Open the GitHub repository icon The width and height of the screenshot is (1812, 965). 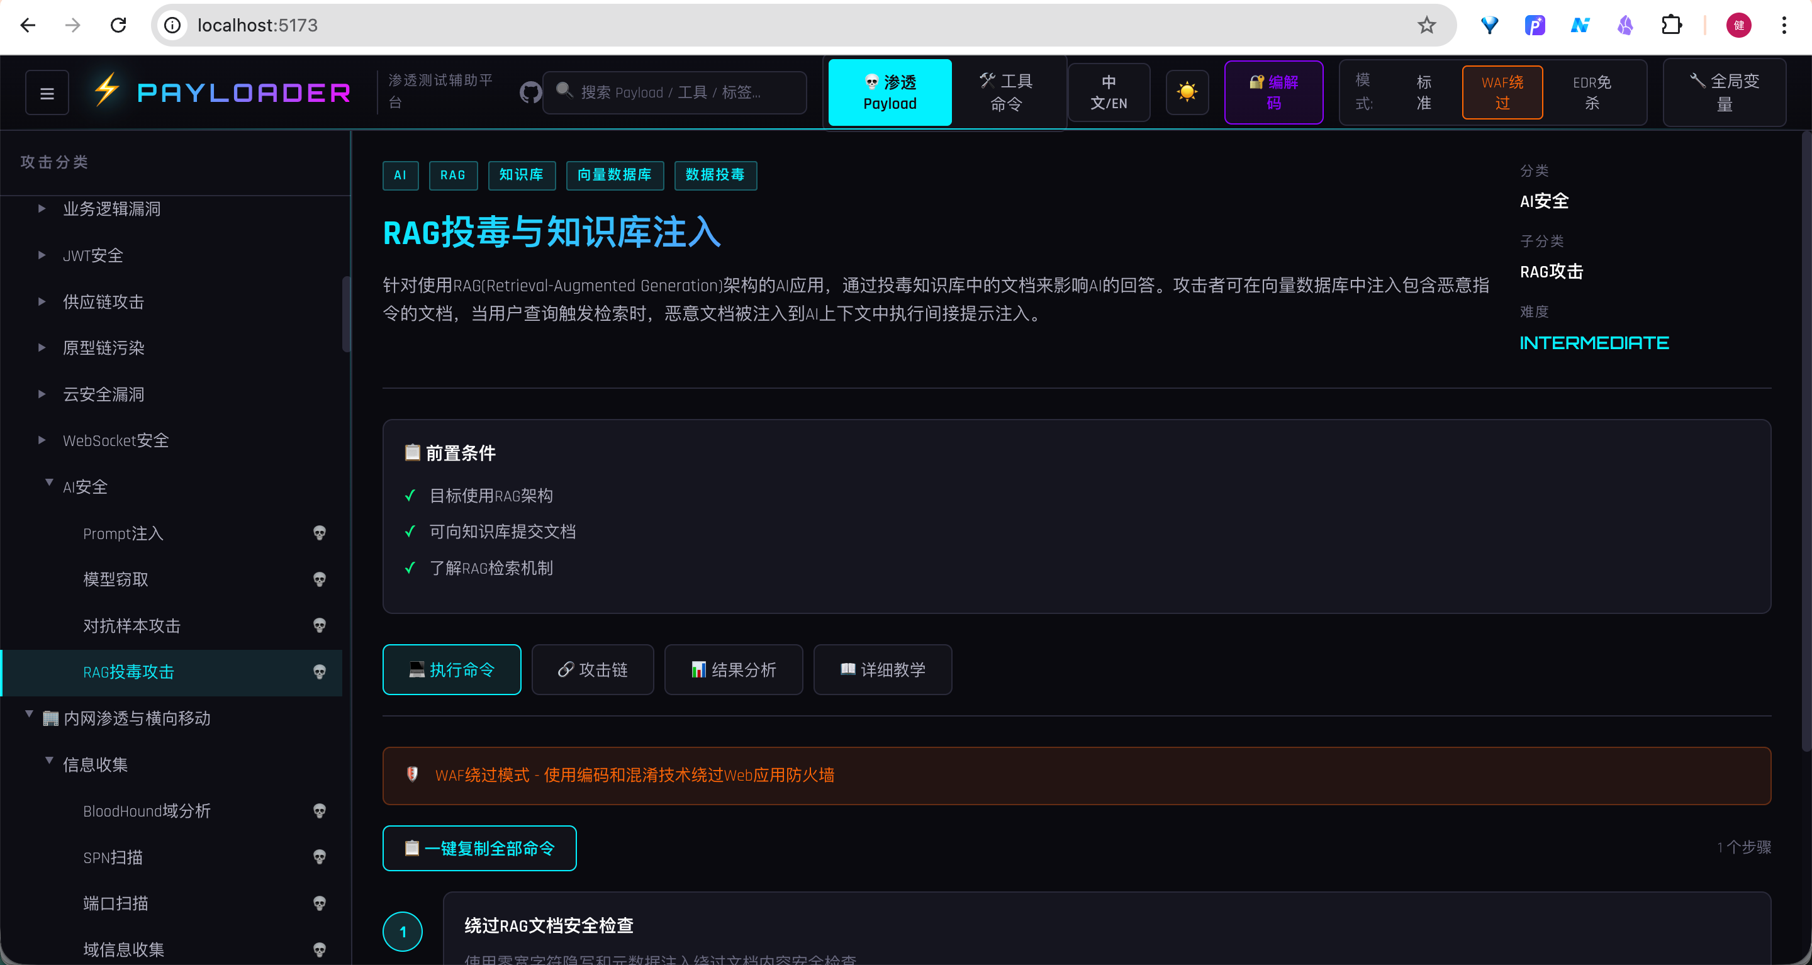click(x=530, y=92)
